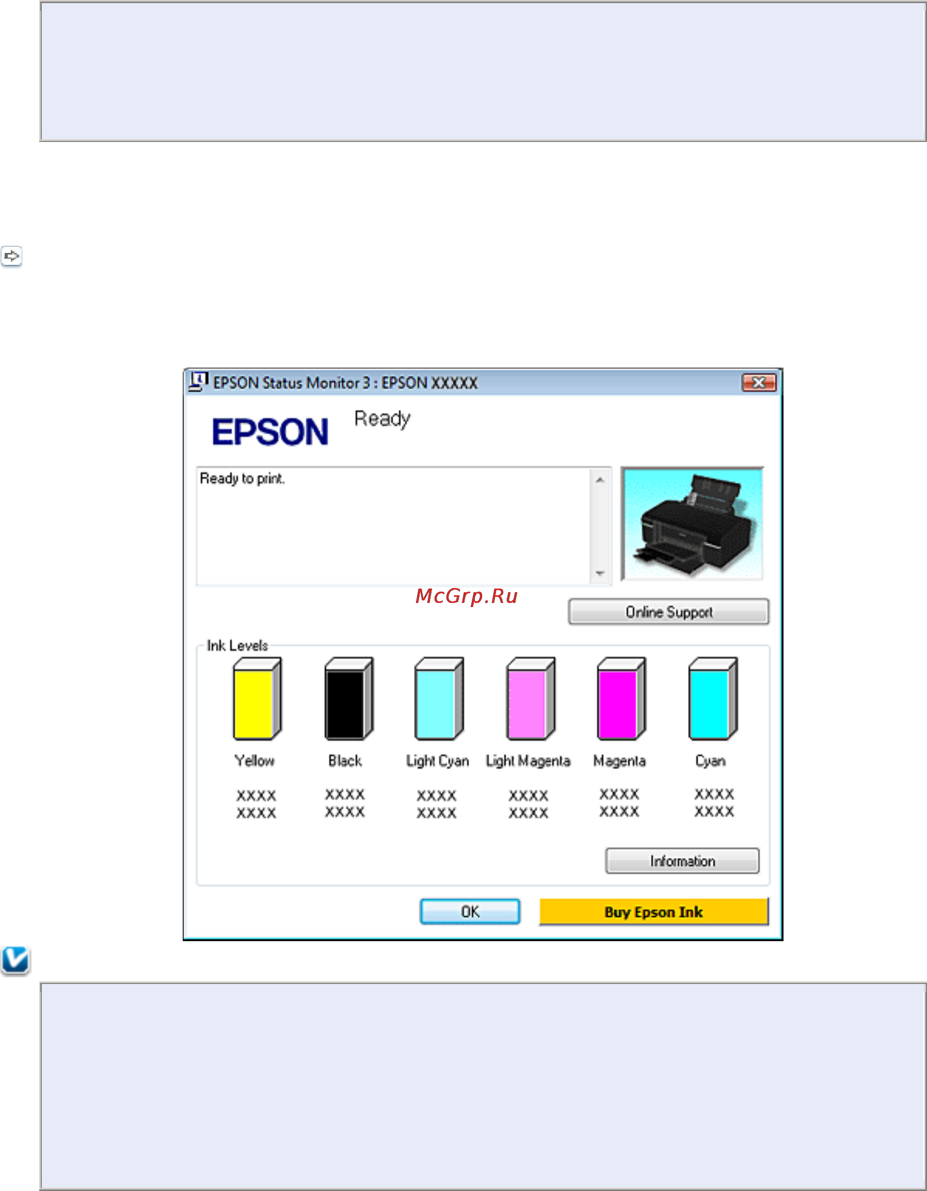
Task: Click the Cyan ink cartridge icon
Action: tap(713, 698)
